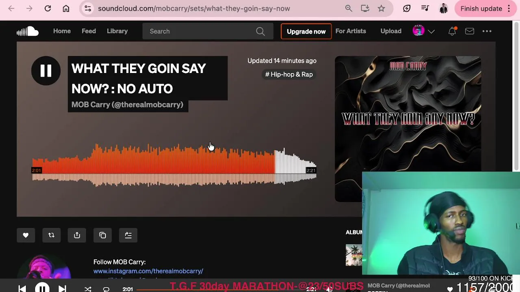Screen dimensions: 520x292
Task: Click the 2:01 elapsed time on waveform
Action: tap(37, 170)
